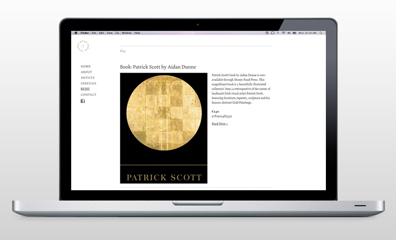Click the Patrick Scott book cover image
The width and height of the screenshot is (396, 240).
(164, 128)
